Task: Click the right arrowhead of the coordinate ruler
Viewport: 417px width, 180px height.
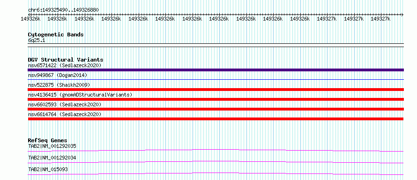Action: (402, 14)
